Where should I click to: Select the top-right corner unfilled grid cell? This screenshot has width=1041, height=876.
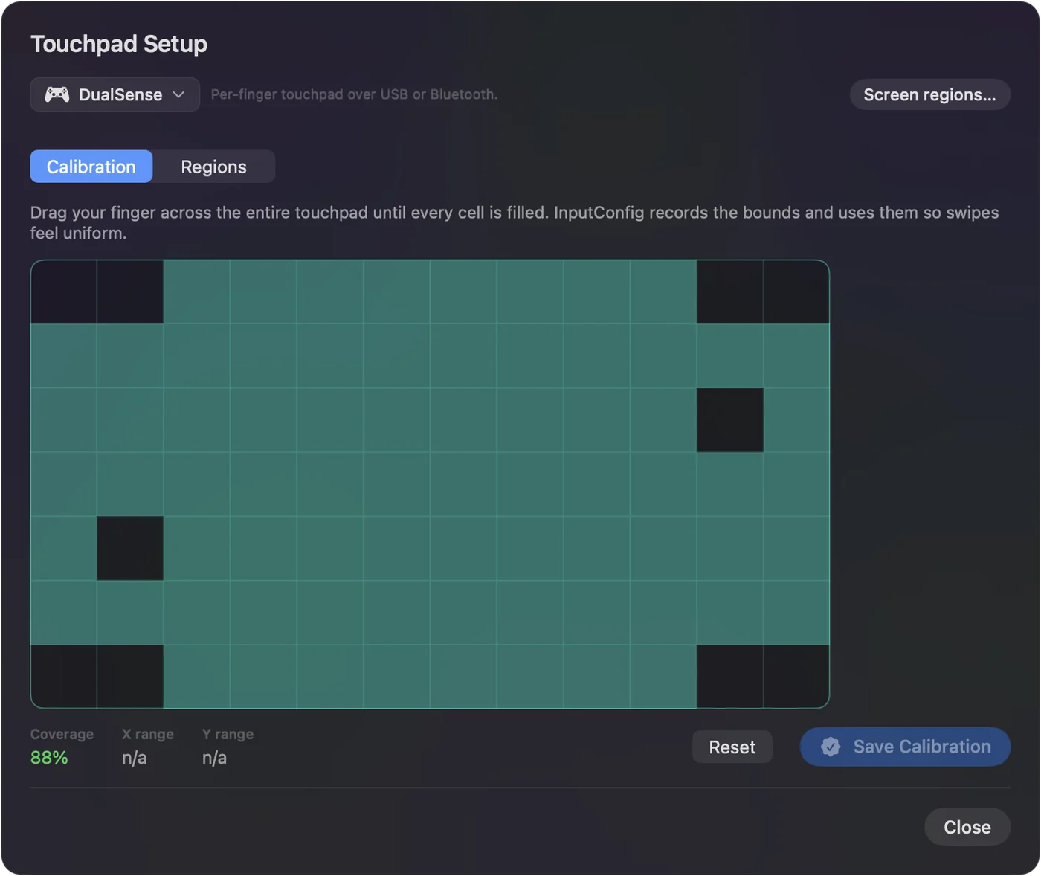(x=796, y=292)
